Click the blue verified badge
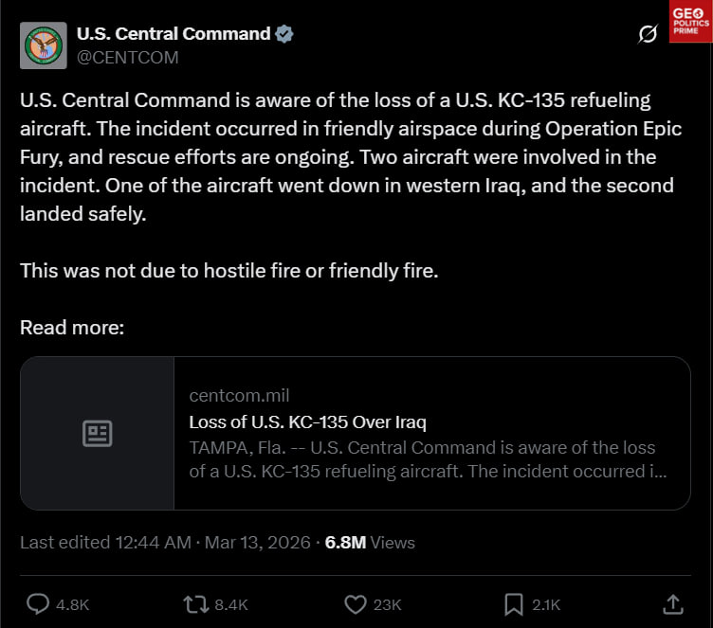 [284, 34]
